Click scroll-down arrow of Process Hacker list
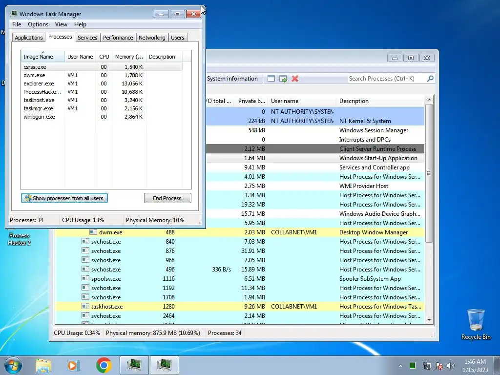 pos(429,320)
